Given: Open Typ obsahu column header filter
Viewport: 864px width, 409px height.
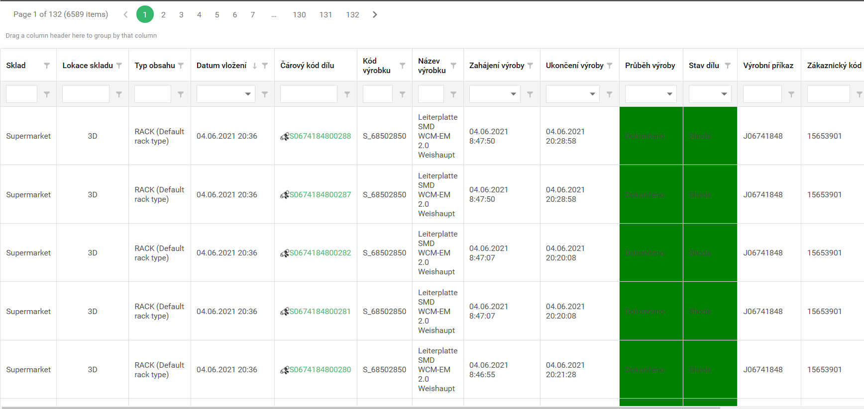Looking at the screenshot, I should (181, 66).
